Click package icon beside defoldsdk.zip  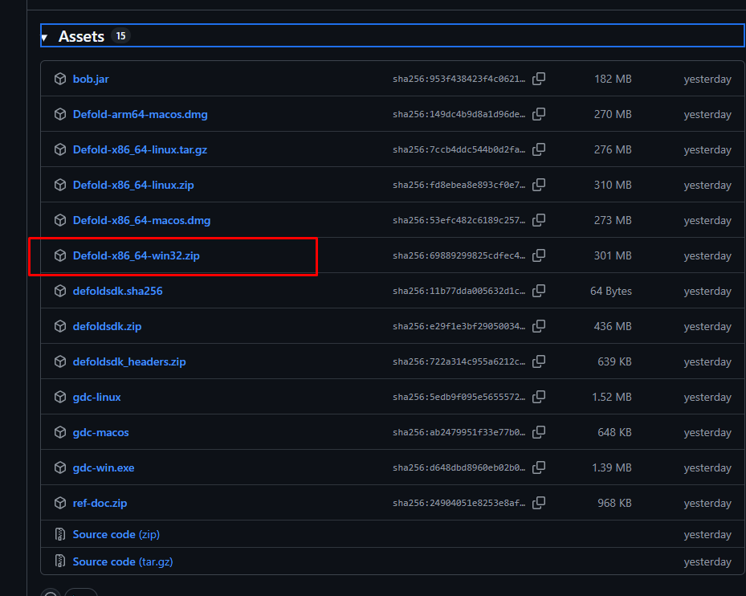tap(60, 326)
